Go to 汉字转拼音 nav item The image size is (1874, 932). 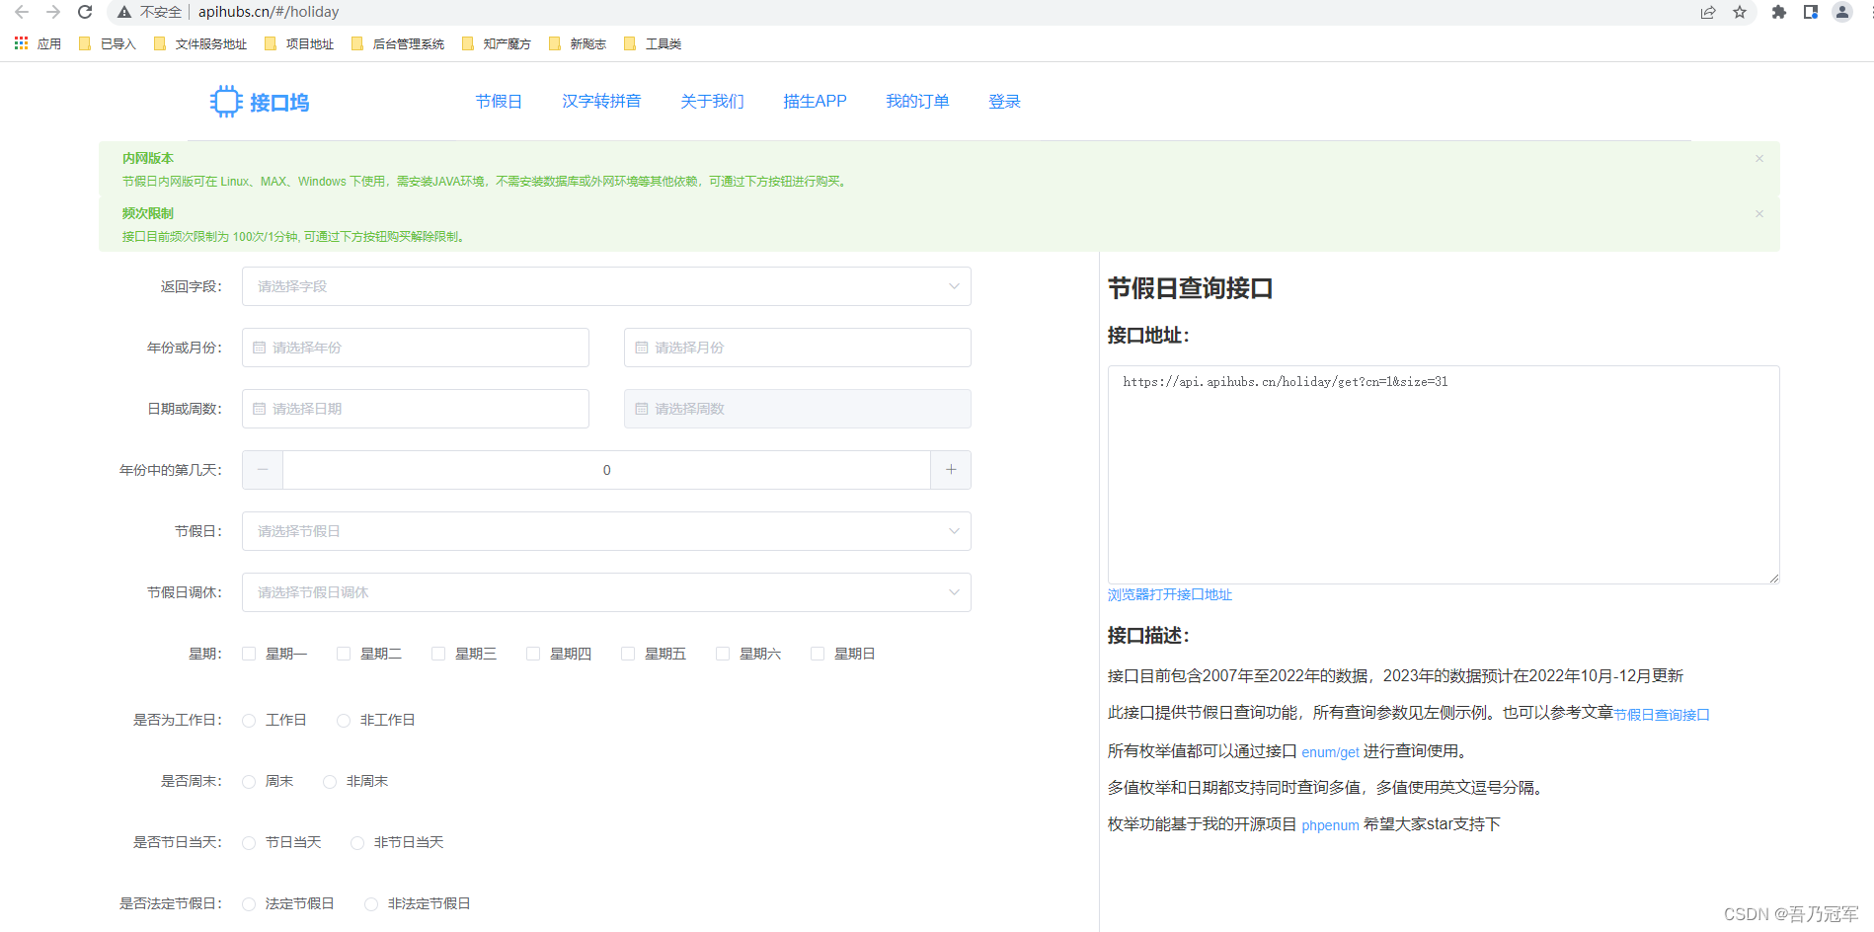coord(601,102)
